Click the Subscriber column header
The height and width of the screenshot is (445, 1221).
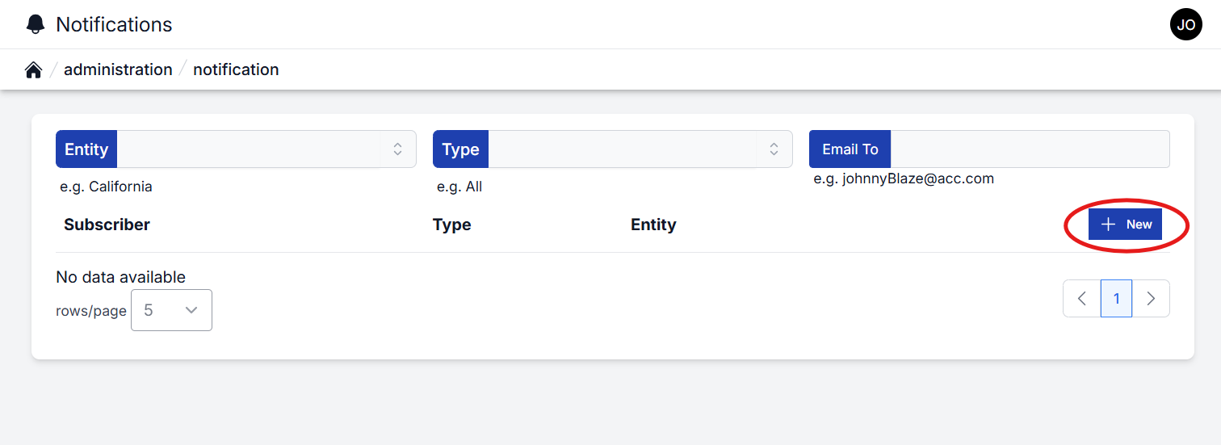(107, 225)
